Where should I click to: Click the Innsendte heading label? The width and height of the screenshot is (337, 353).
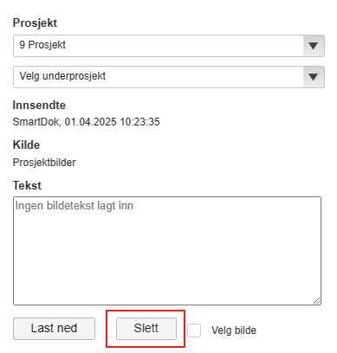coord(39,106)
